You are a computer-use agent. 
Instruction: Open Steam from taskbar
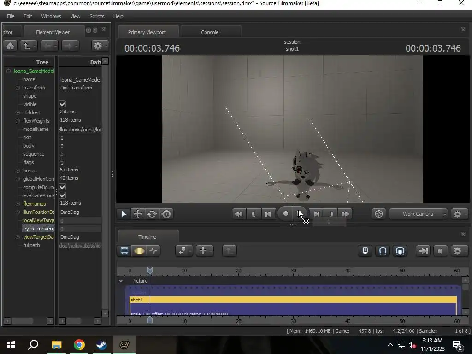[x=101, y=345]
